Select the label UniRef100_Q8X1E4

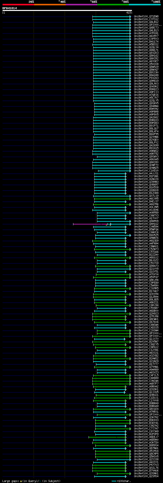point(146,409)
